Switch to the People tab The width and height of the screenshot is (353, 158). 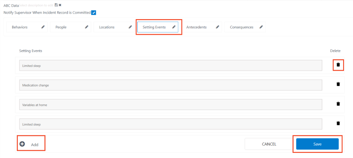click(71, 27)
